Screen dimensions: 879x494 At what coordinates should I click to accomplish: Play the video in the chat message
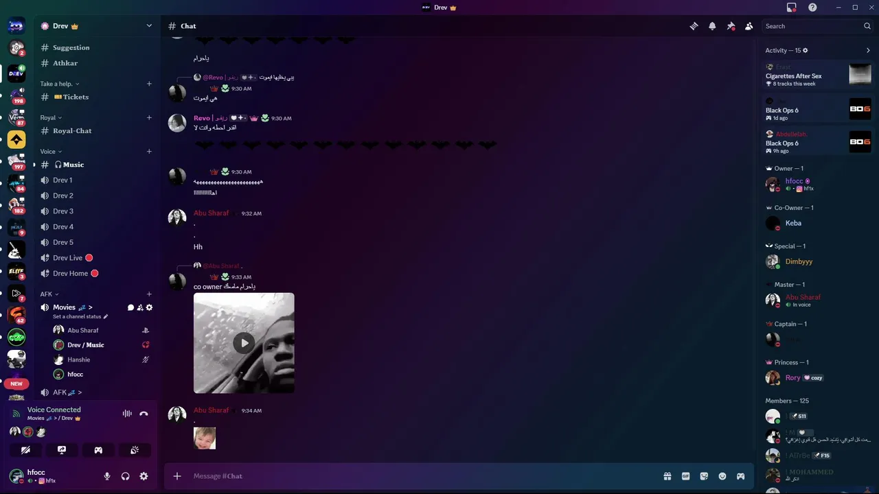tap(244, 343)
